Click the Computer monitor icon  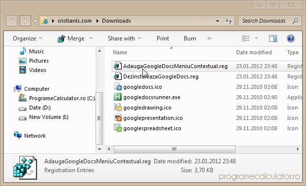coord(18,88)
